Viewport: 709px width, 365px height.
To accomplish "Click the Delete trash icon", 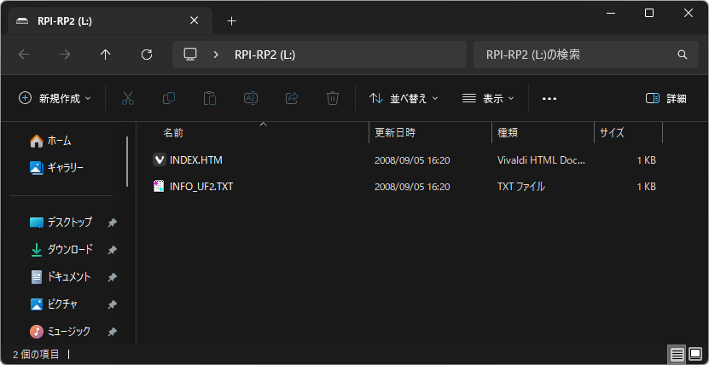I will coord(333,98).
